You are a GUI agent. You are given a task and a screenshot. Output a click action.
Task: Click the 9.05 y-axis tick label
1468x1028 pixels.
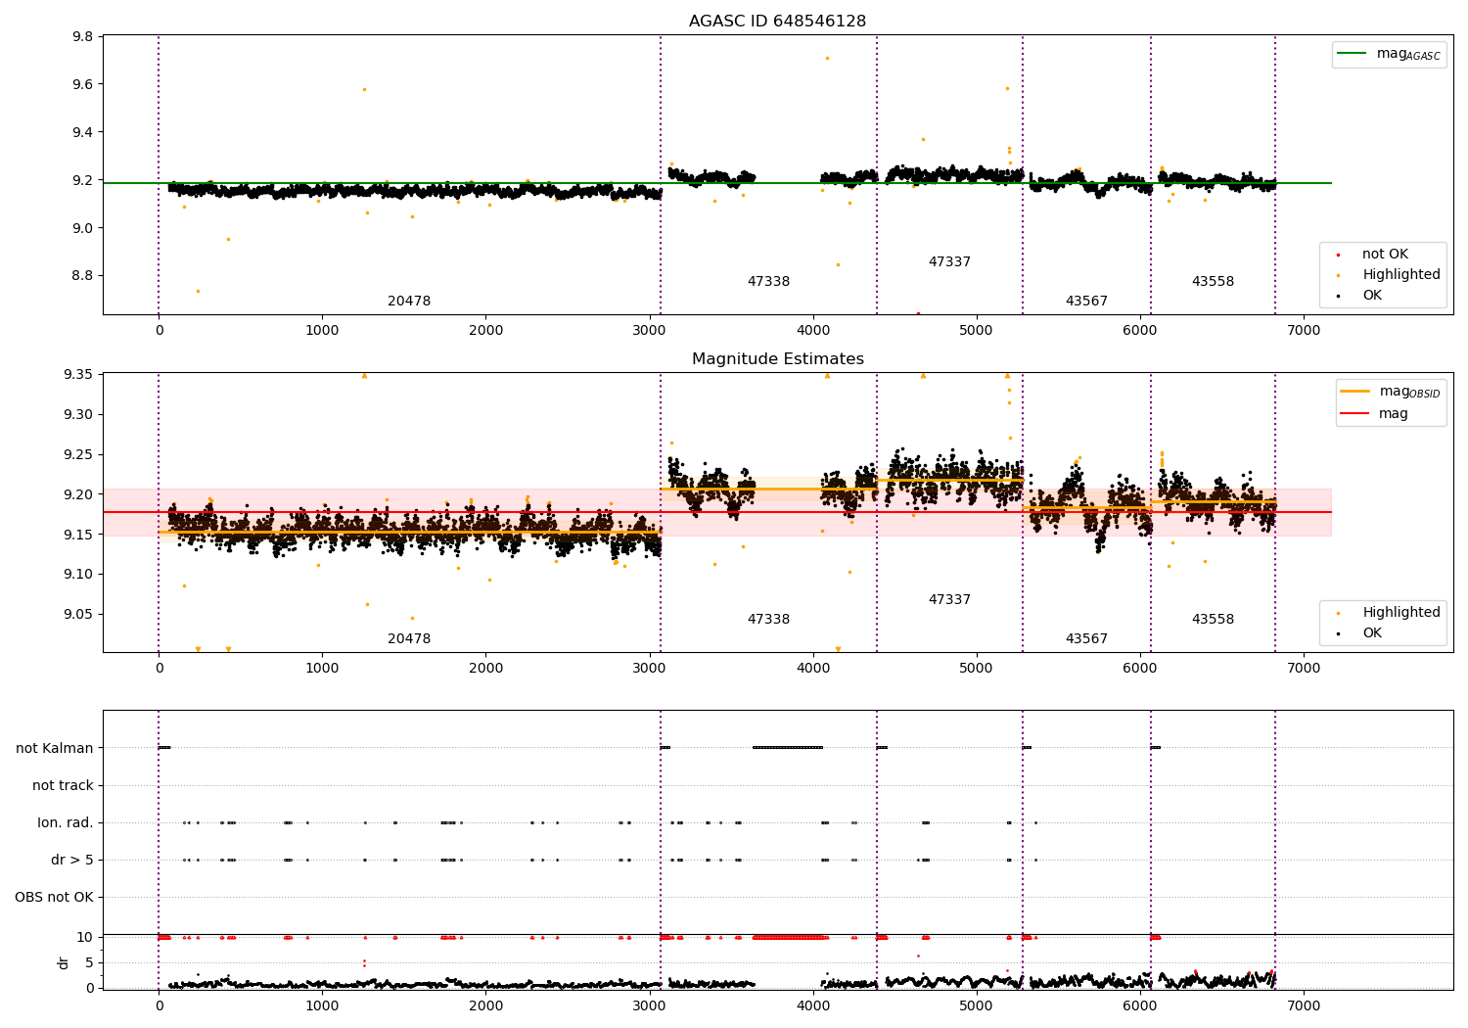(x=79, y=615)
